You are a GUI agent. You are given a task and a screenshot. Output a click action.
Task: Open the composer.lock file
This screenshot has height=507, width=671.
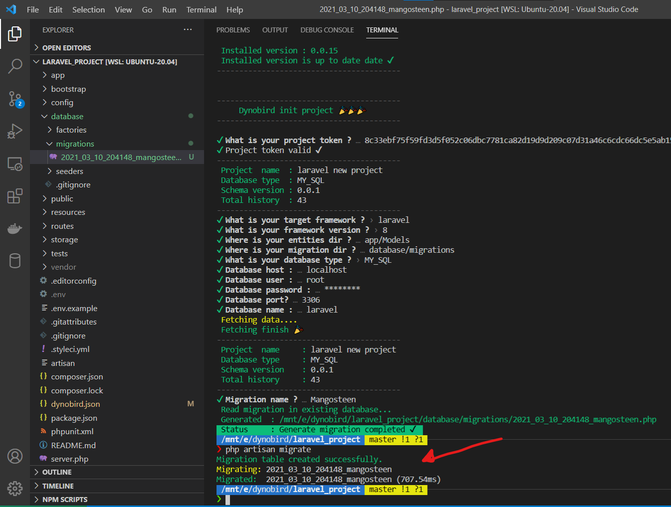coord(117,391)
